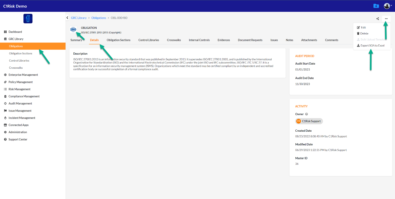Select Obligations in the sidebar
The height and width of the screenshot is (199, 395).
[33, 46]
